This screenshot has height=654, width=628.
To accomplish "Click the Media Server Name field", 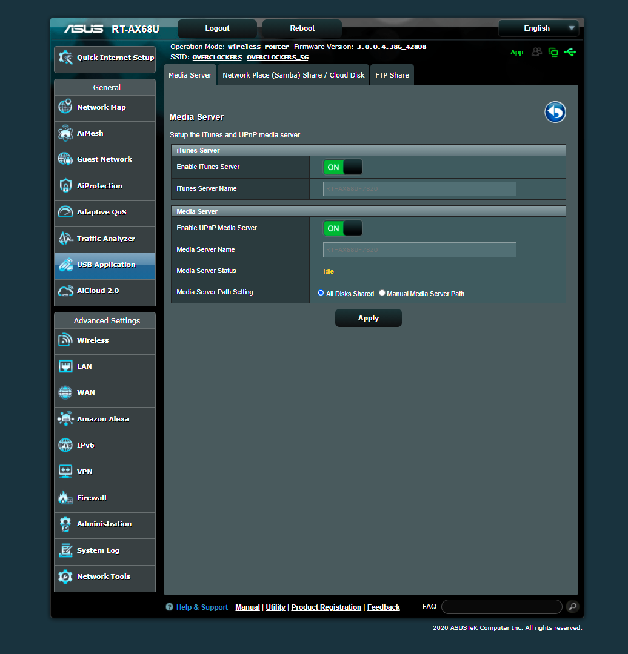I will 419,250.
